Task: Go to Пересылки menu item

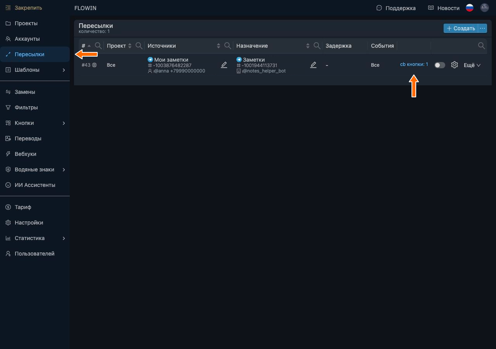Action: pos(35,54)
